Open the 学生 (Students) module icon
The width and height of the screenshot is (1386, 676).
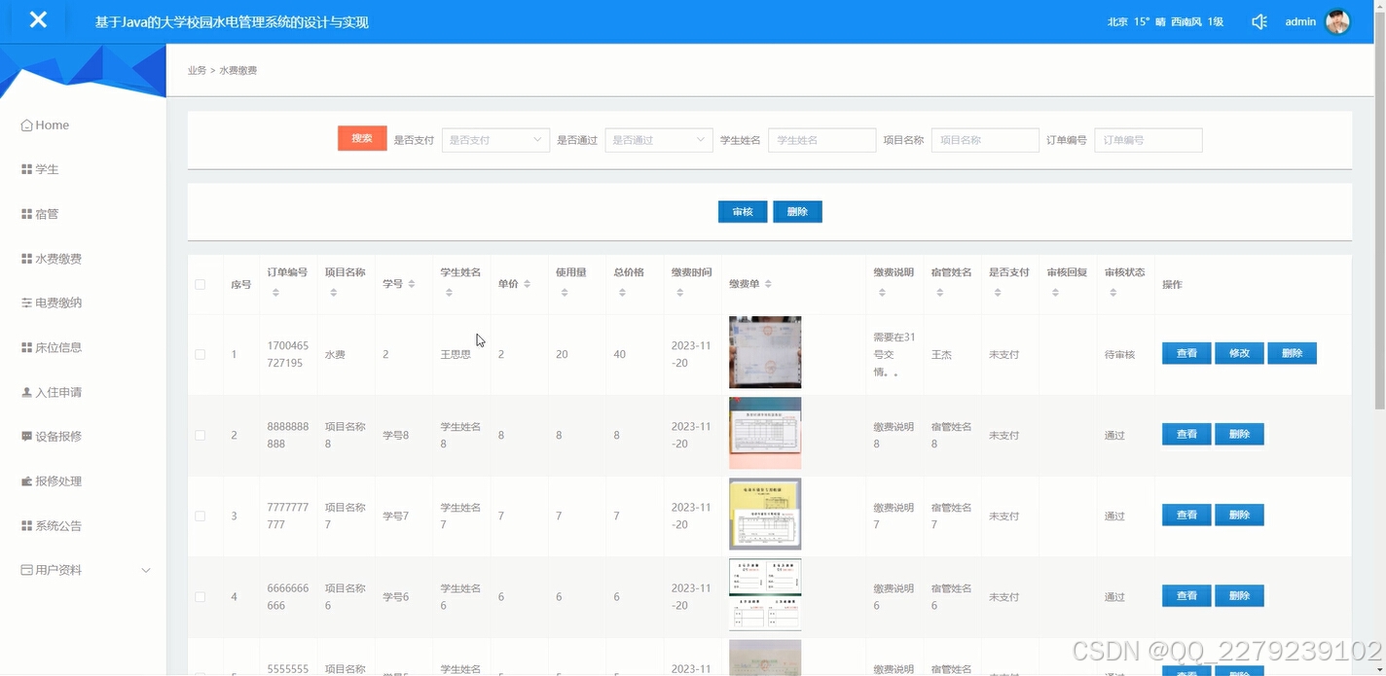click(x=26, y=168)
